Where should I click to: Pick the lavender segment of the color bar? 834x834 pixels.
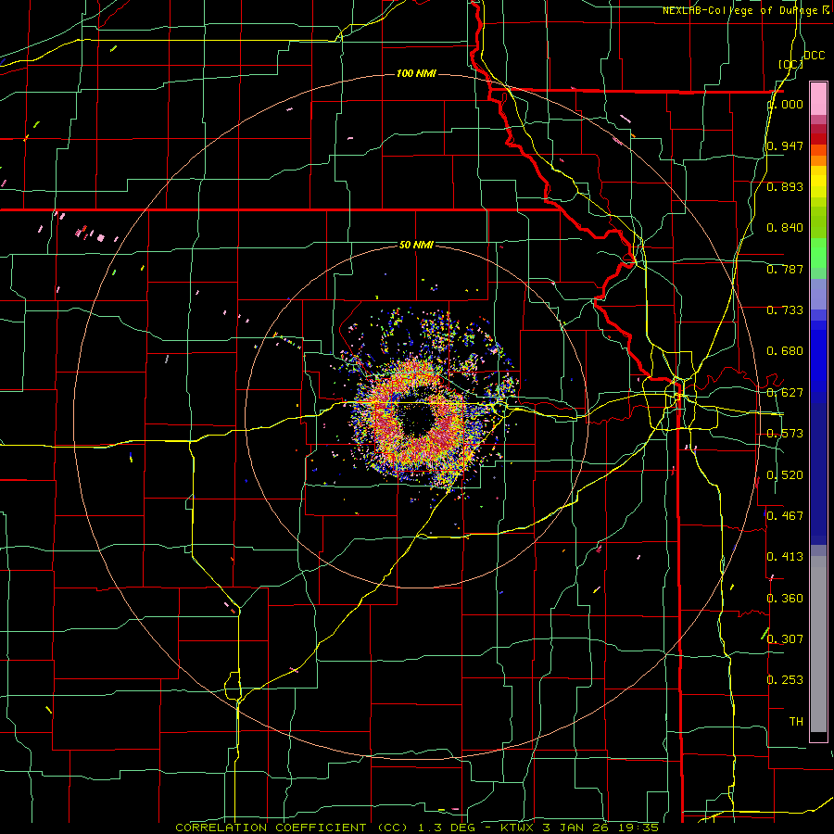(x=818, y=295)
